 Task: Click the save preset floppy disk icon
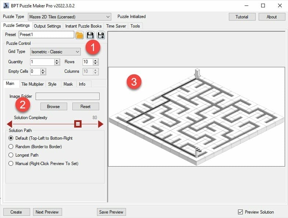(x=90, y=35)
